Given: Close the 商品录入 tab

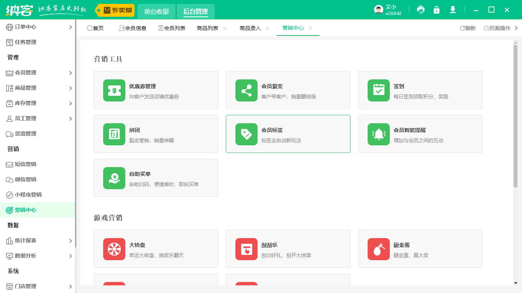Looking at the screenshot, I should [x=268, y=28].
